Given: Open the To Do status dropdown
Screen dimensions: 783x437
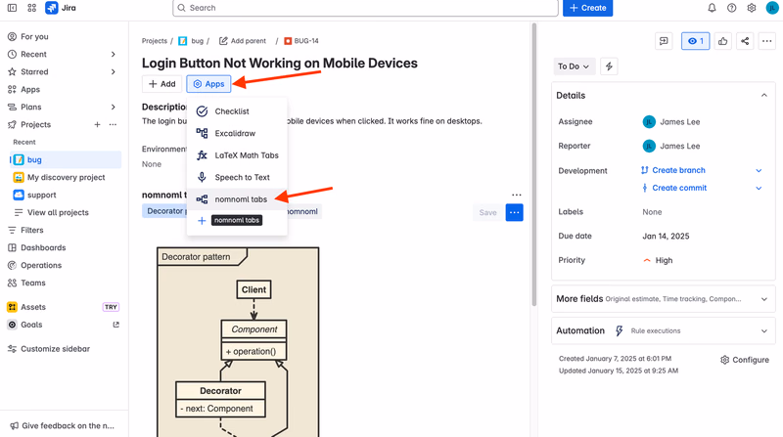Looking at the screenshot, I should tap(574, 66).
